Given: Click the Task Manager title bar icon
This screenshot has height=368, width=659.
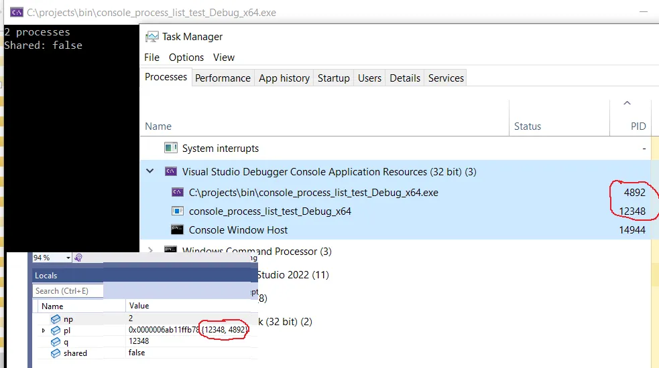Looking at the screenshot, I should click(x=152, y=37).
